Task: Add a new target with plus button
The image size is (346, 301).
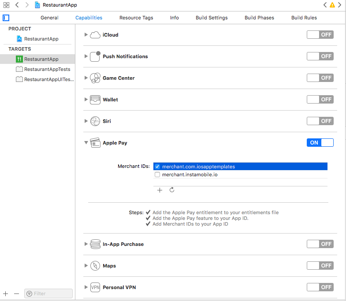Action: tap(6, 294)
